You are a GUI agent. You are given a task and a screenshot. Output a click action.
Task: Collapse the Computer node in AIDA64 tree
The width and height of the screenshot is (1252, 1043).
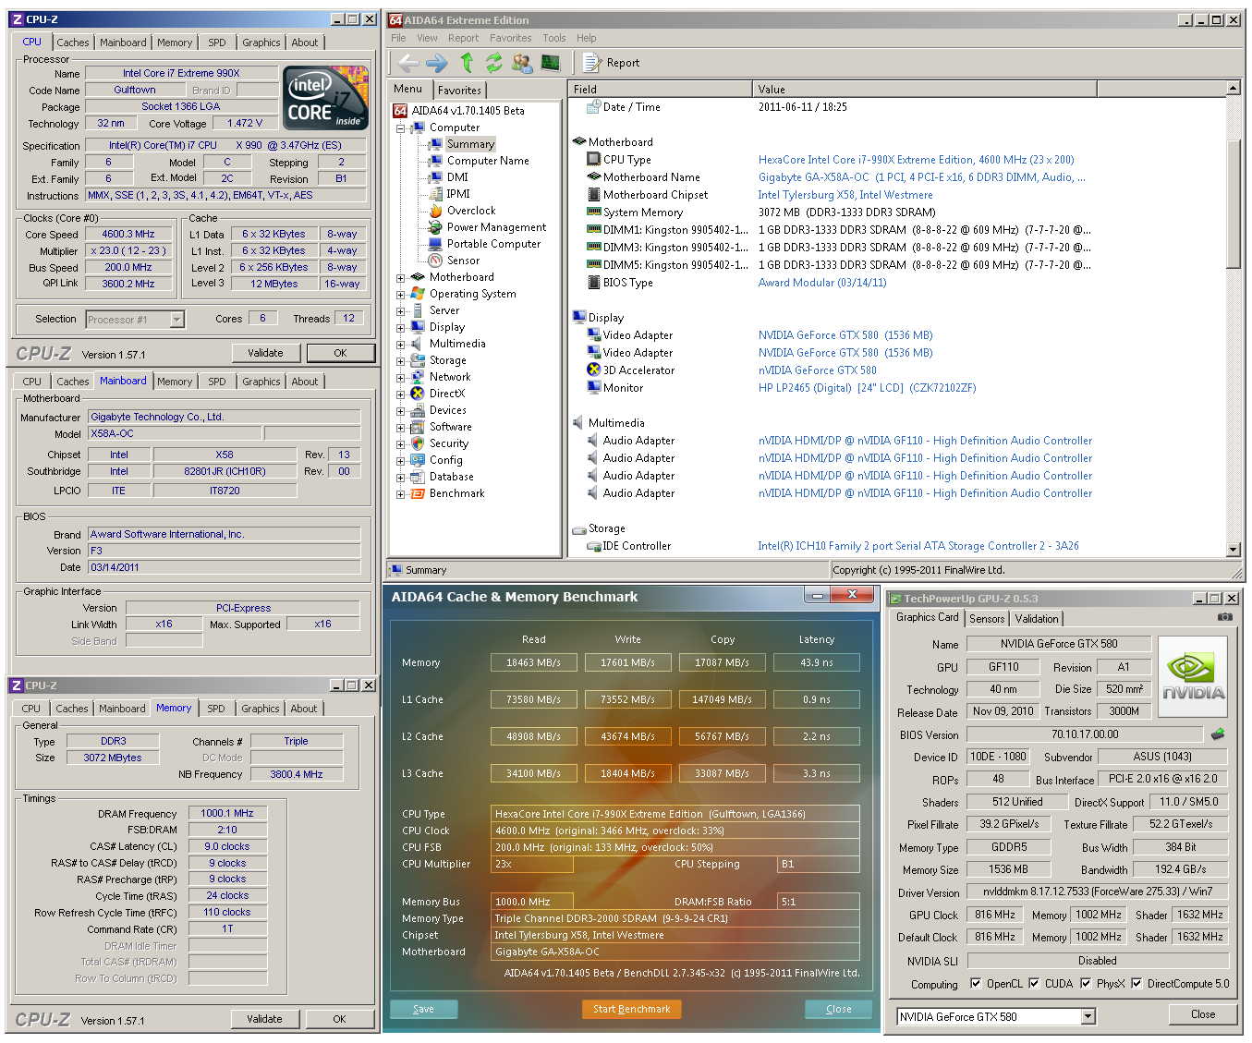(401, 127)
